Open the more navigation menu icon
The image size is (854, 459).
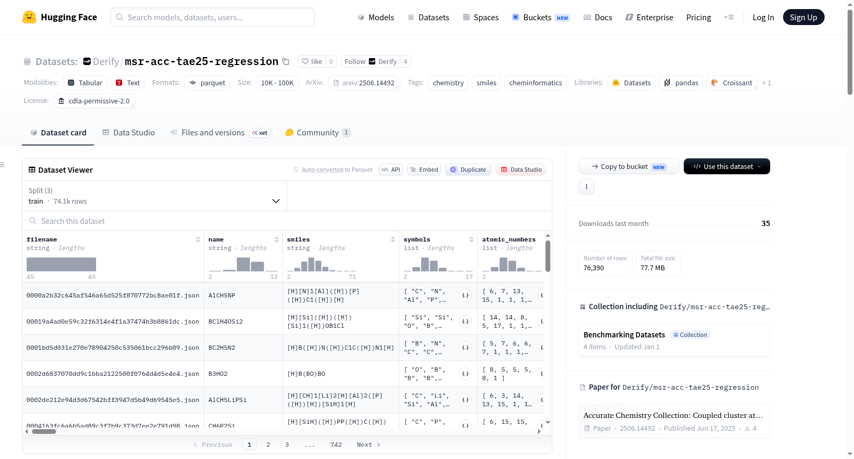pyautogui.click(x=729, y=17)
